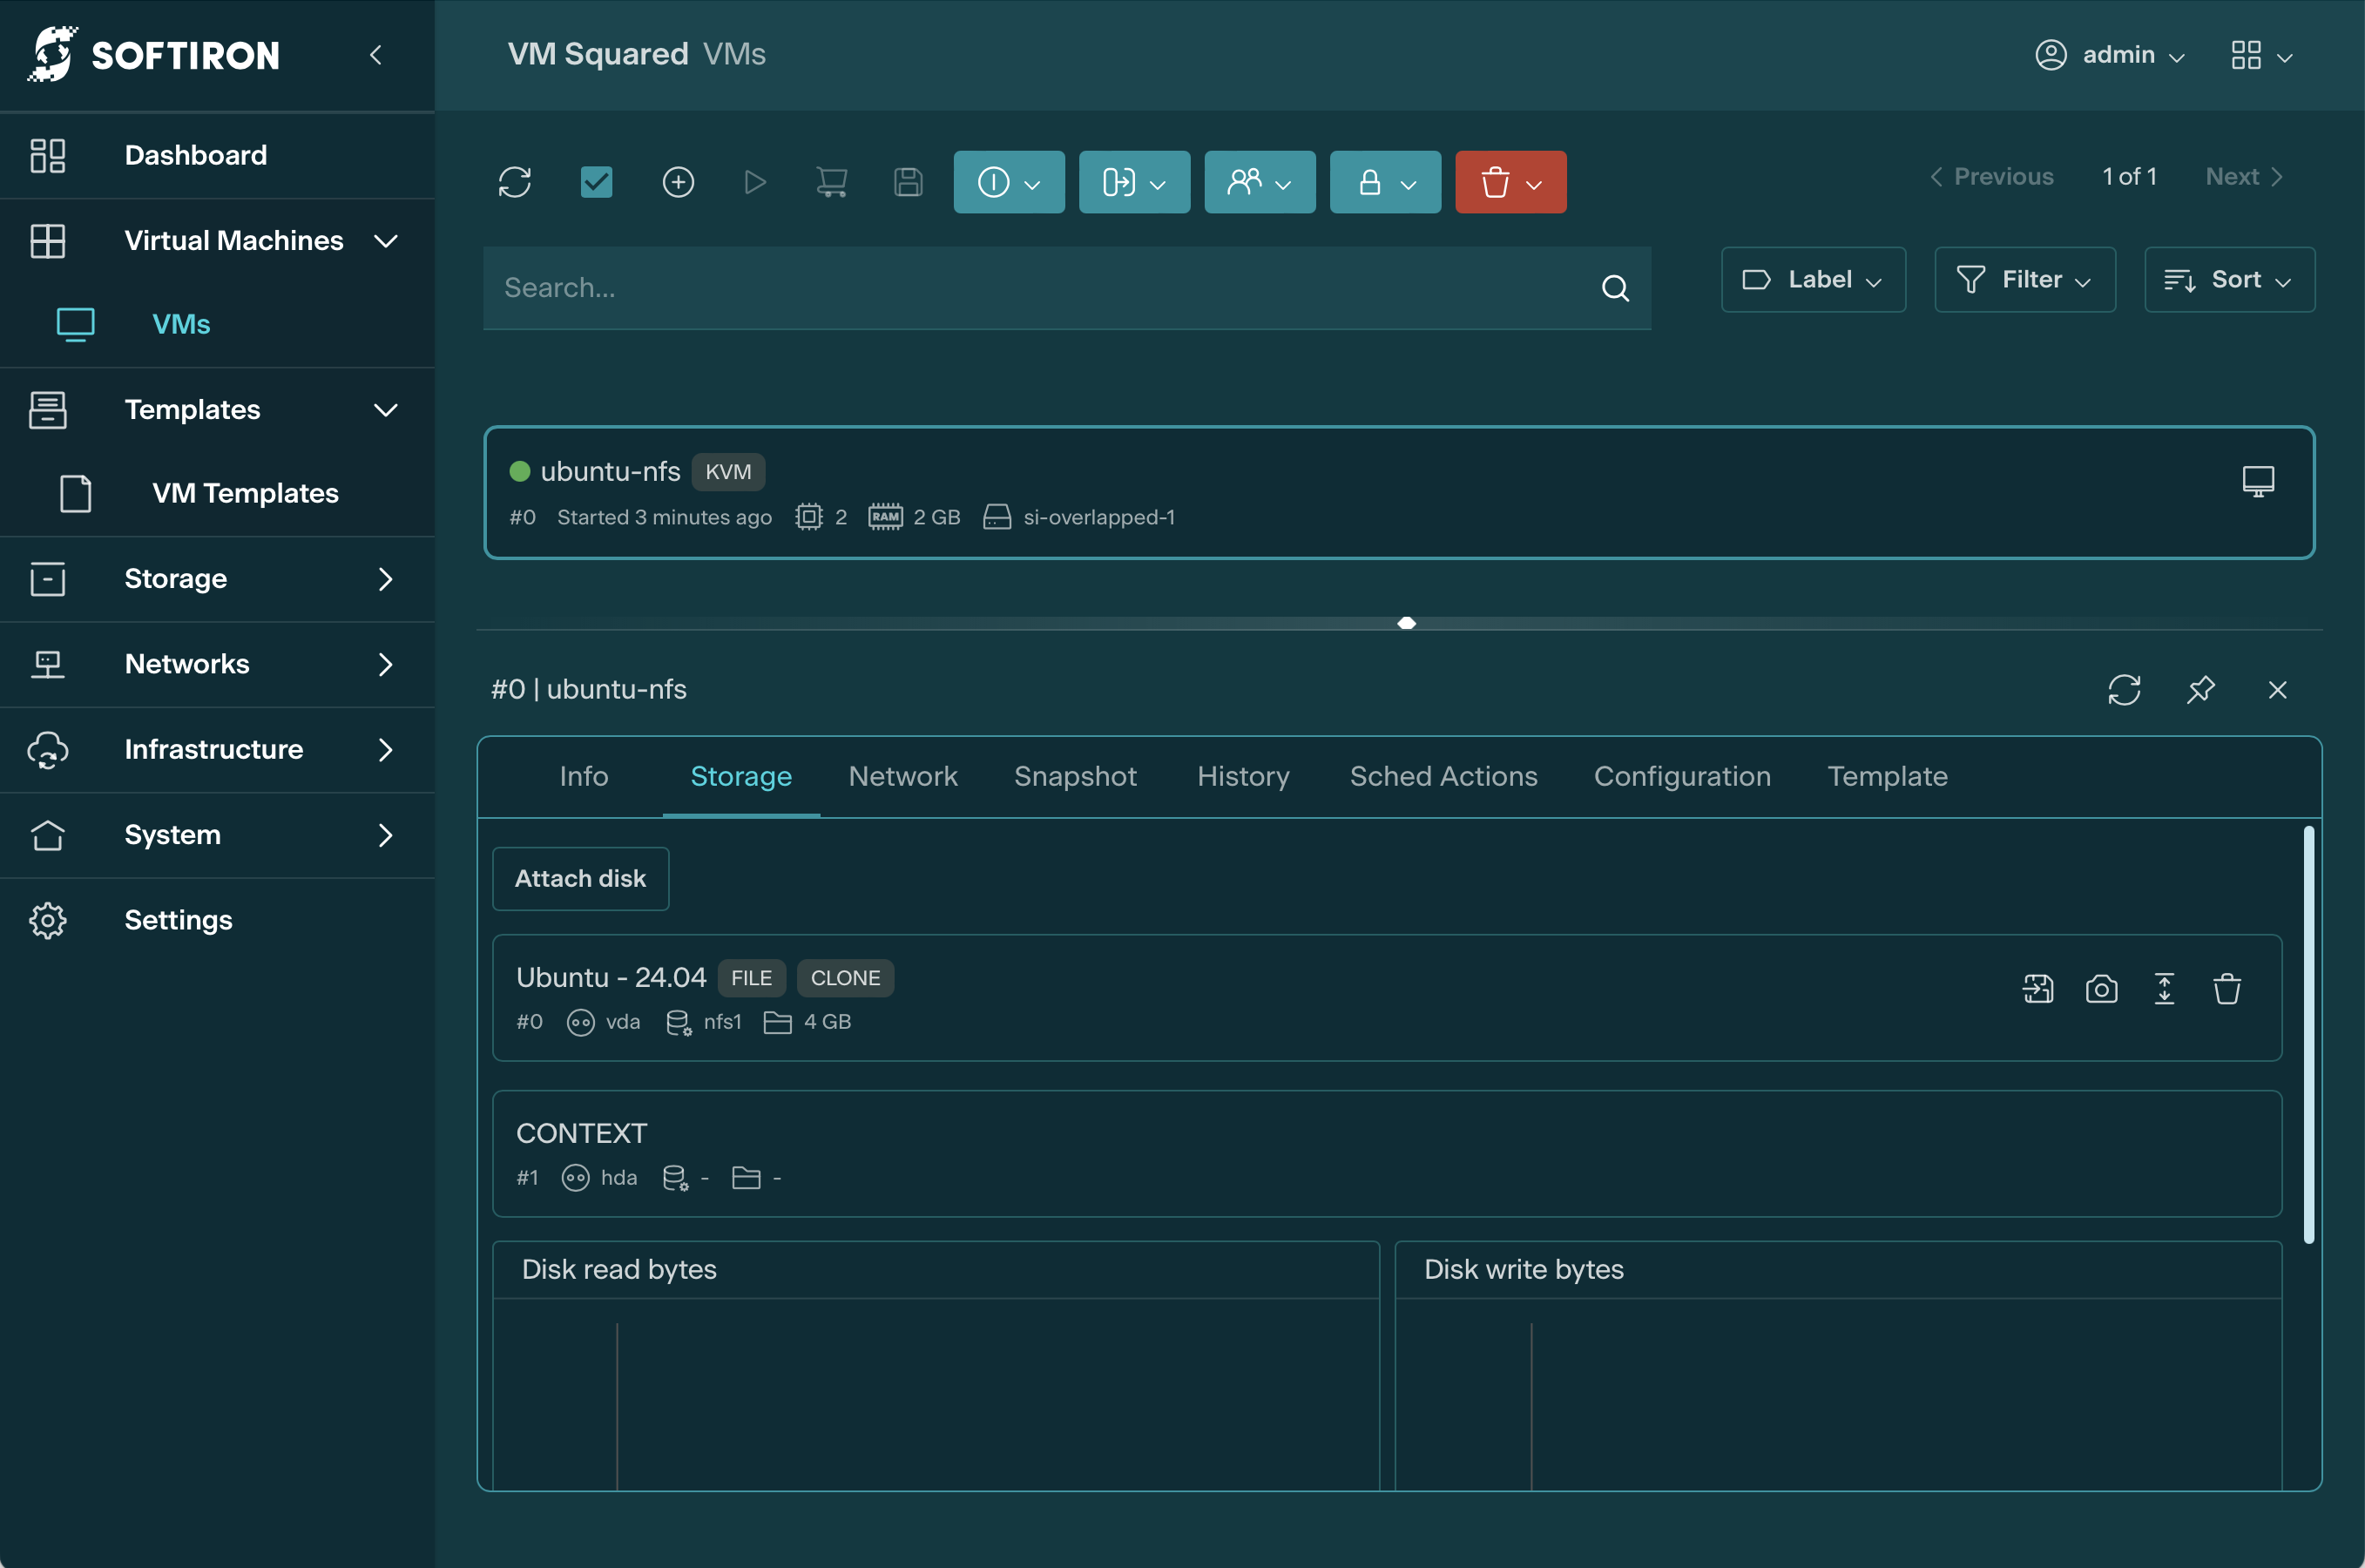Image resolution: width=2365 pixels, height=1568 pixels.
Task: Switch to the Snapshot tab
Action: (x=1075, y=777)
